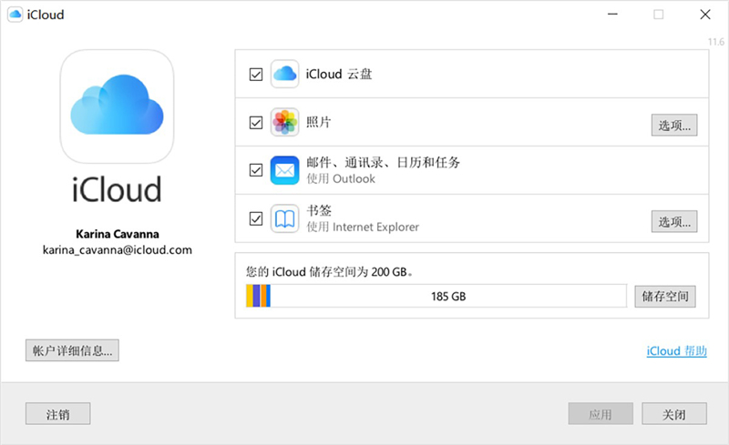Disable the 邮件、通讯录、日历和任务 checkbox
Image resolution: width=729 pixels, height=445 pixels.
click(x=256, y=170)
